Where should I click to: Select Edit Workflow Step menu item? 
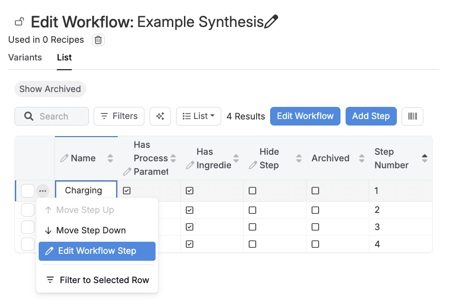tap(97, 251)
